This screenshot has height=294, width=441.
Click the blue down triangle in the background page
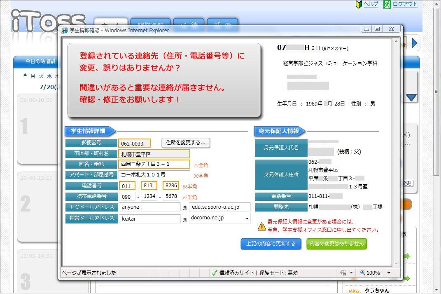click(x=411, y=97)
